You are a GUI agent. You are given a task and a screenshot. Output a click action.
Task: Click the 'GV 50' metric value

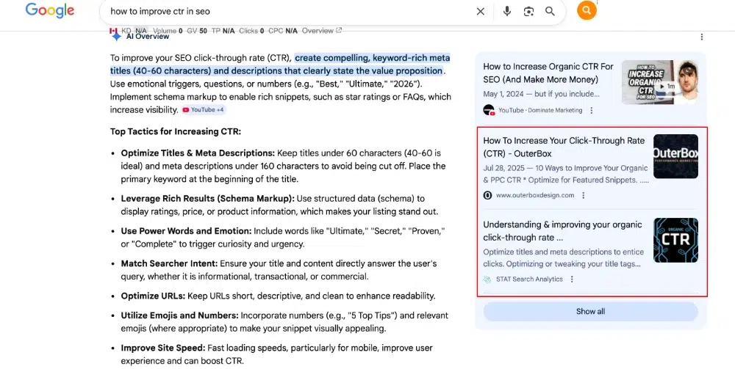[197, 30]
